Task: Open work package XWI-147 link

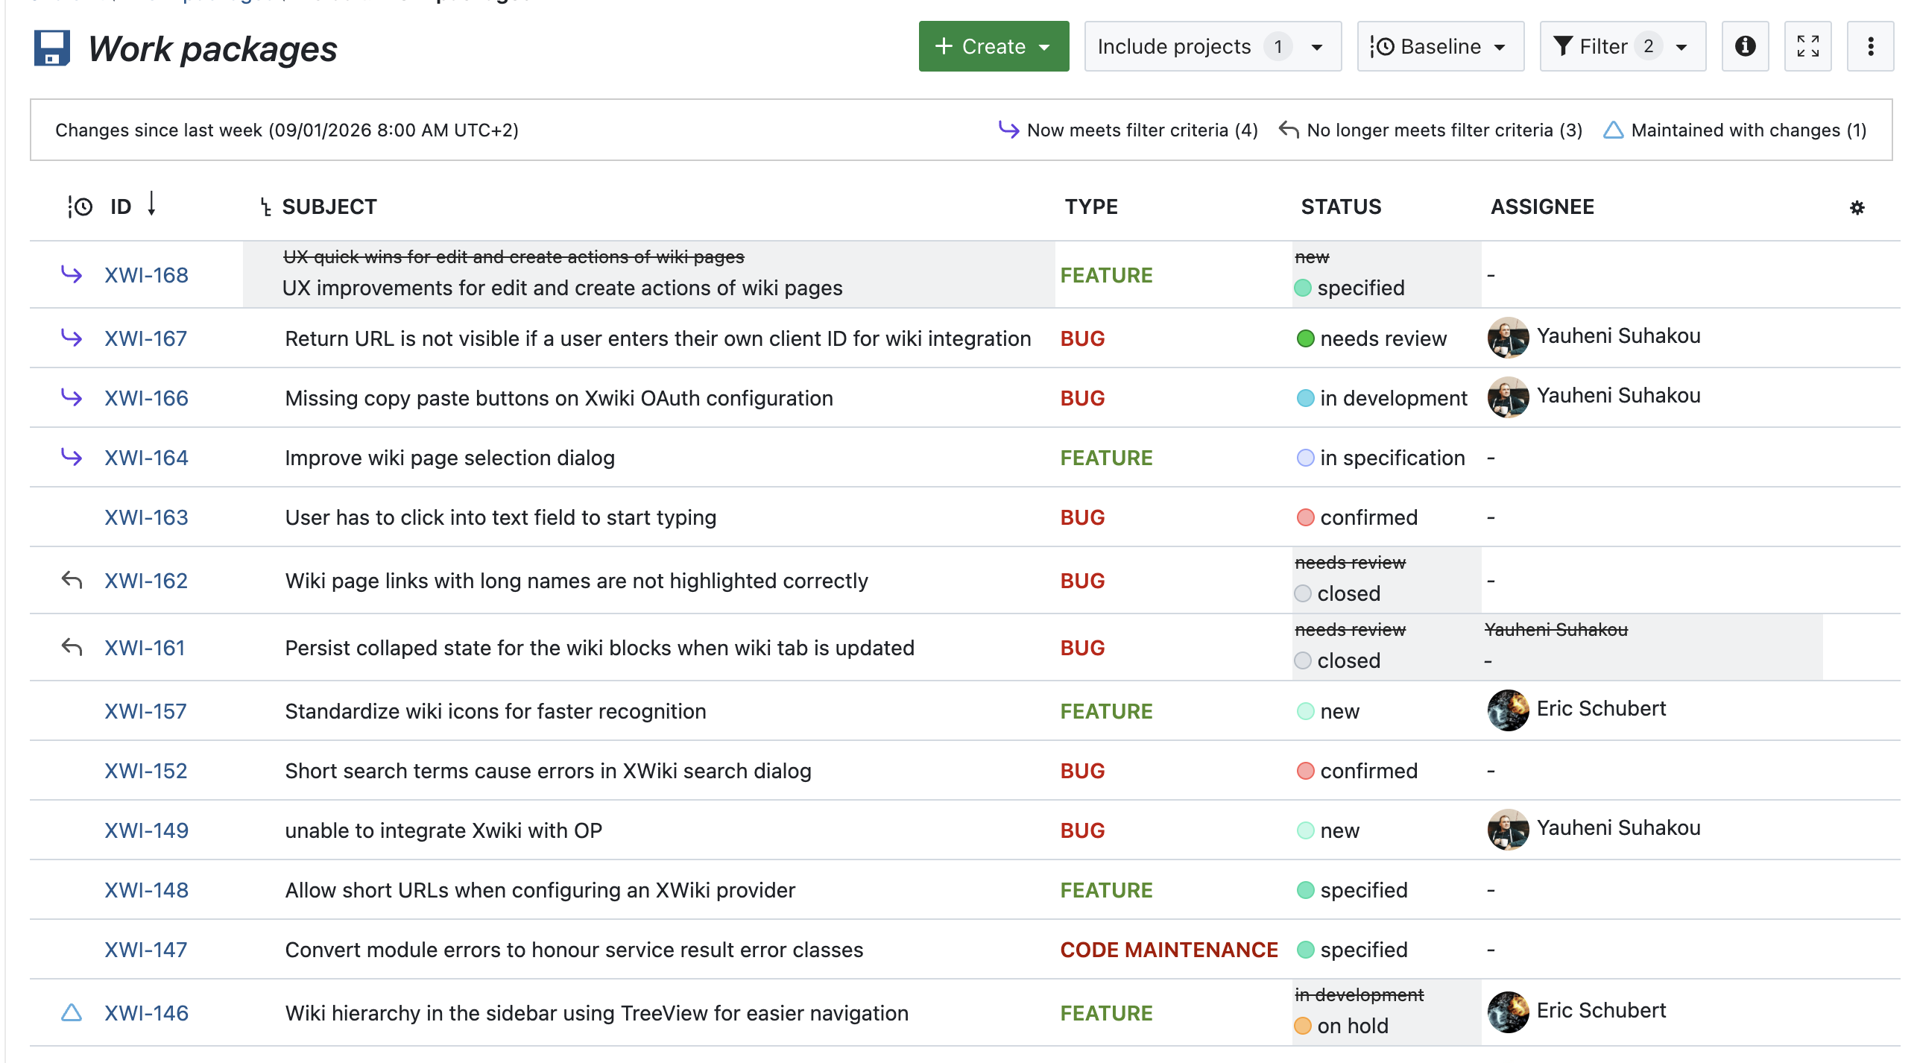Action: pyautogui.click(x=145, y=950)
